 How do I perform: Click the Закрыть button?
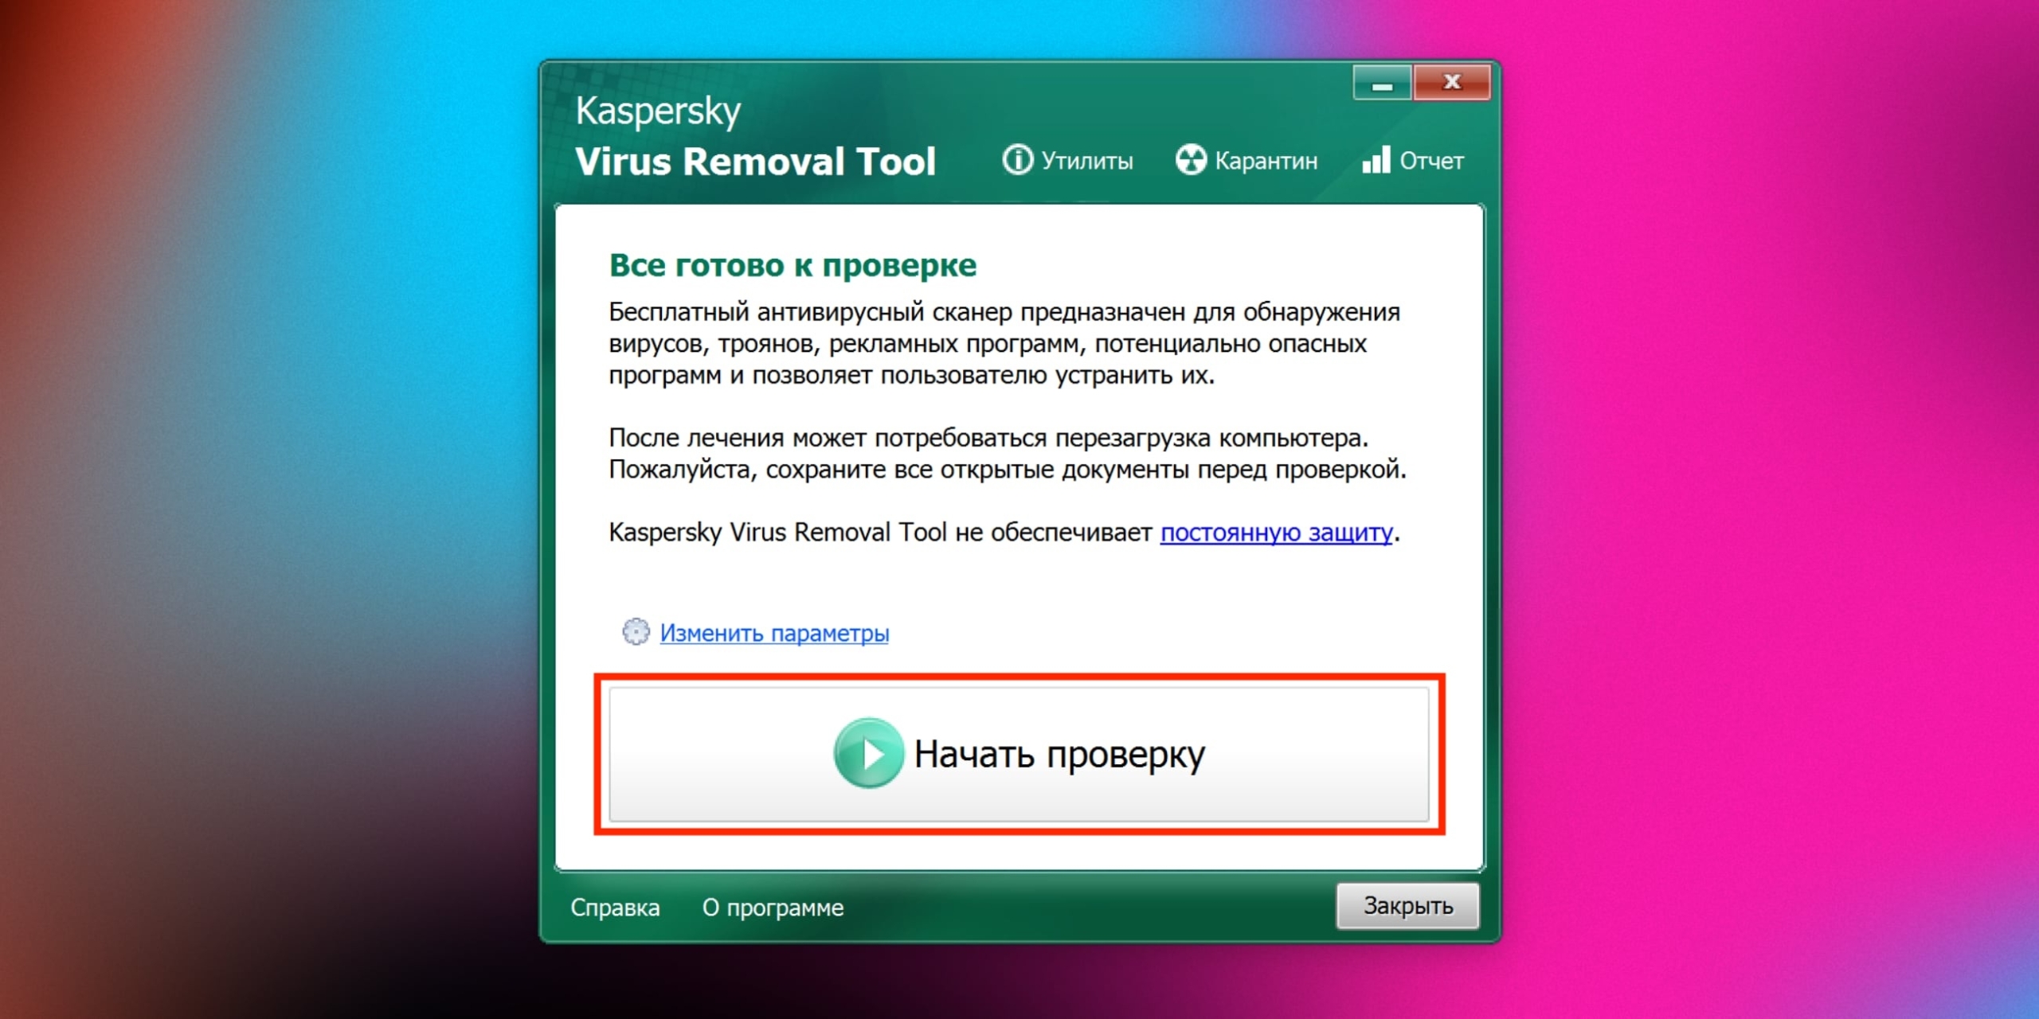pyautogui.click(x=1407, y=906)
